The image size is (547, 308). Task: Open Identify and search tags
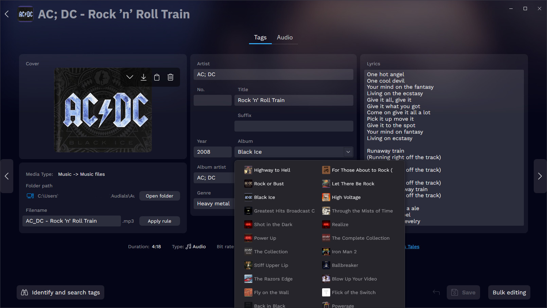tap(60, 292)
